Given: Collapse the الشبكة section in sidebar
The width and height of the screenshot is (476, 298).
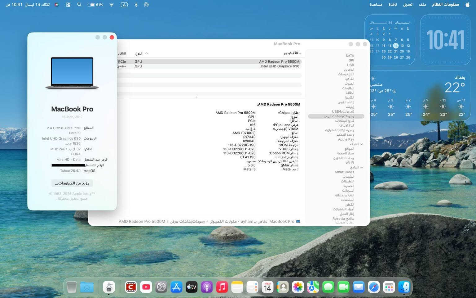Looking at the screenshot, I should click(362, 144).
